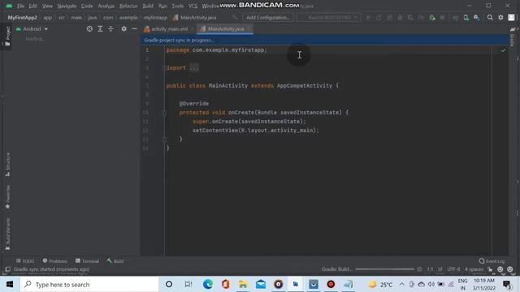Open Microsoft Edge from taskbar
The image size is (520, 292).
[208, 285]
